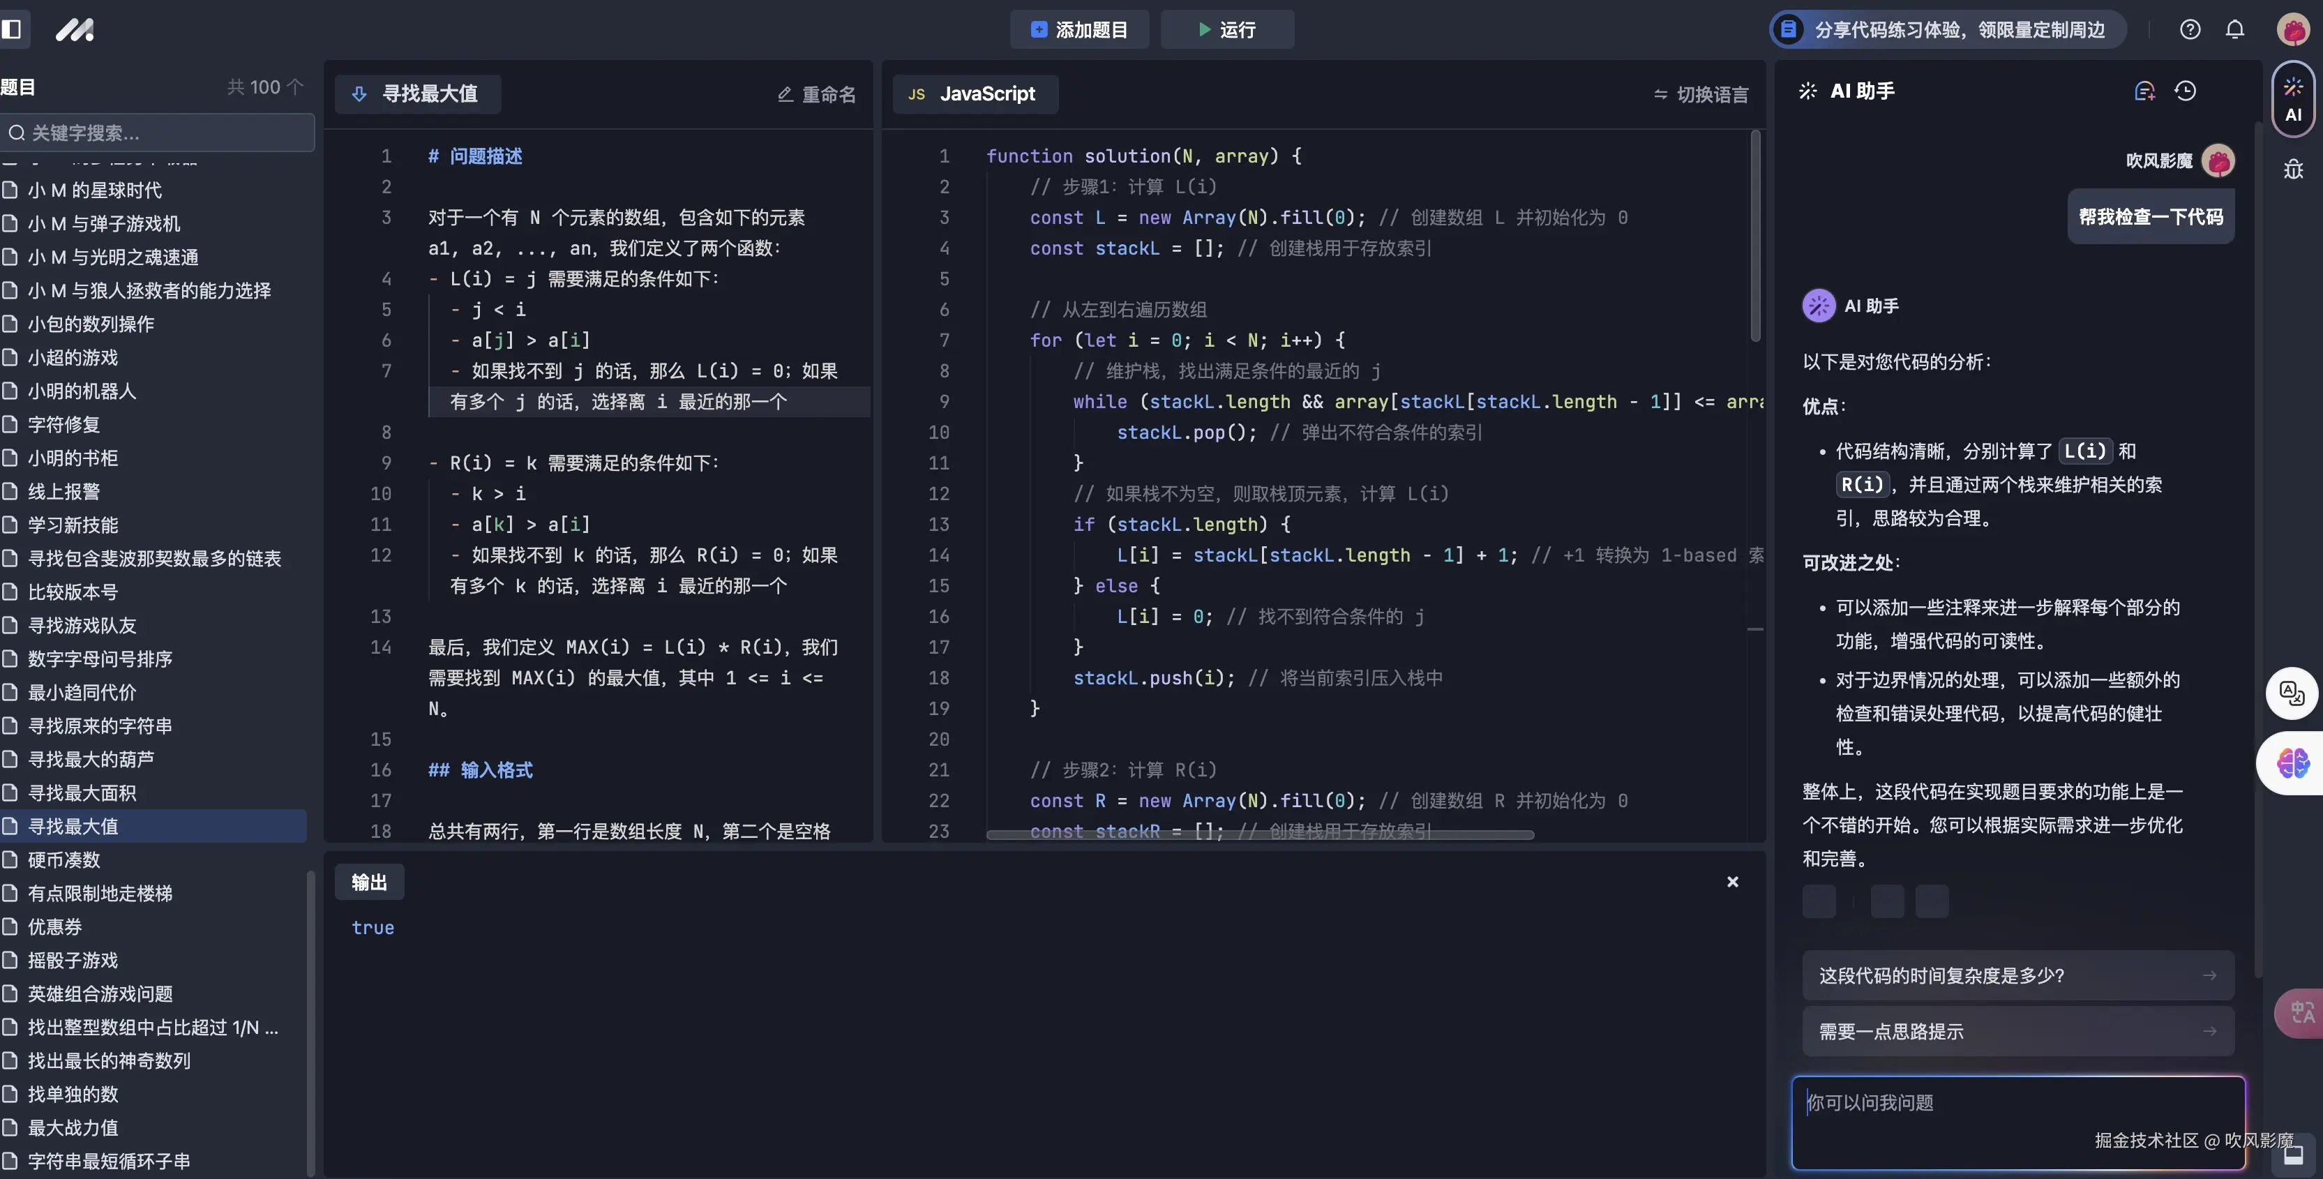Image resolution: width=2323 pixels, height=1179 pixels.
Task: Open a new AI conversation icon
Action: point(2144,90)
